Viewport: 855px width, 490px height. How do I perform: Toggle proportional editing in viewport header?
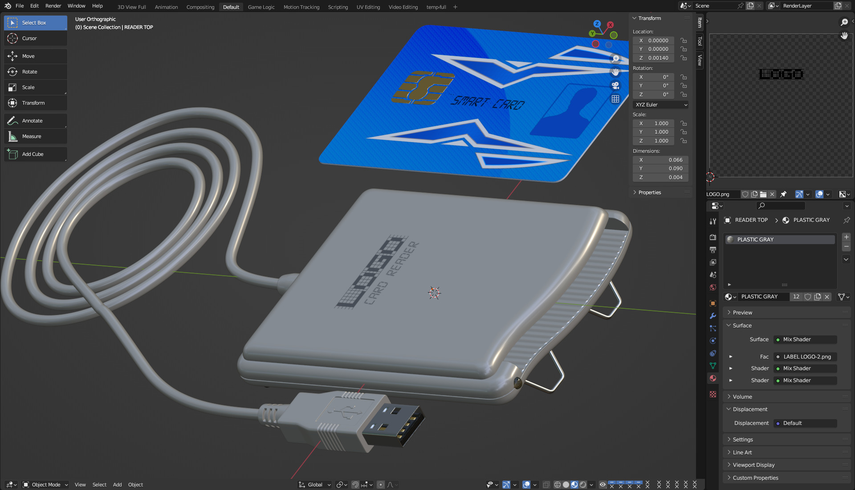[x=381, y=485]
